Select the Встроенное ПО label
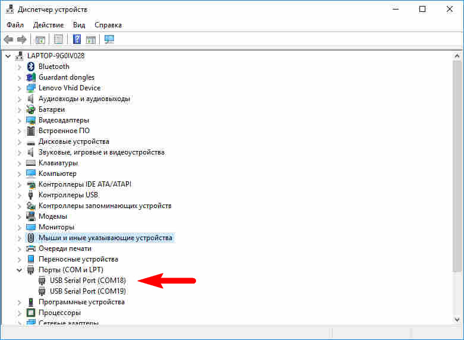Viewport: 464px width, 340px height. pyautogui.click(x=64, y=131)
